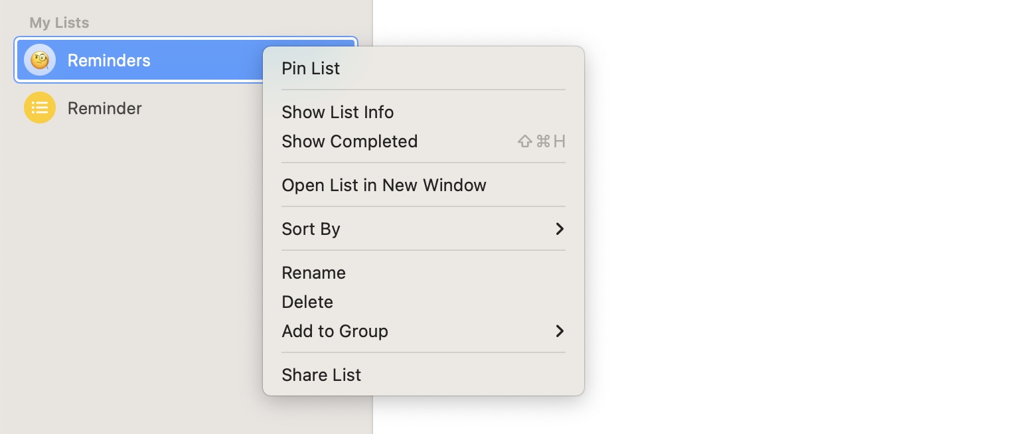Select Delete in the context menu
Image resolution: width=1013 pixels, height=434 pixels.
coord(424,302)
